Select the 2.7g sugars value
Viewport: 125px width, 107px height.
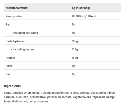pos(75,49)
